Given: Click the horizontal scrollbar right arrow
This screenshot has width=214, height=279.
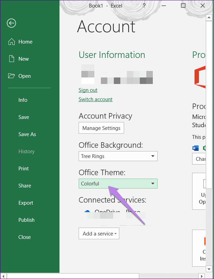Looking at the screenshot, I should click(201, 276).
